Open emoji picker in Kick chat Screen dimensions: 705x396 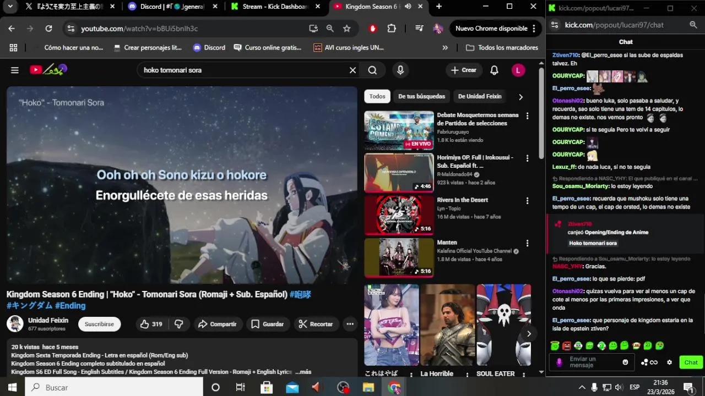(x=625, y=362)
